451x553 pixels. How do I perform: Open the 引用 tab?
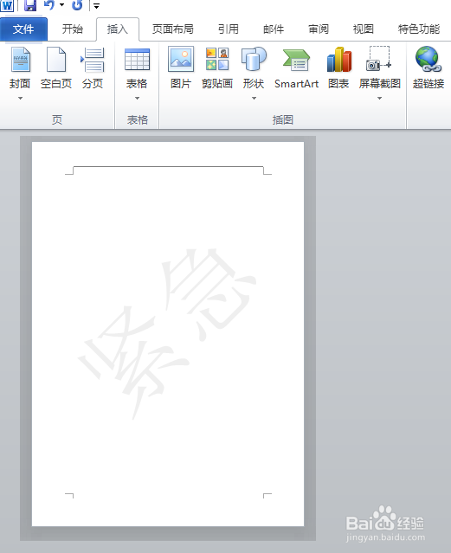229,29
